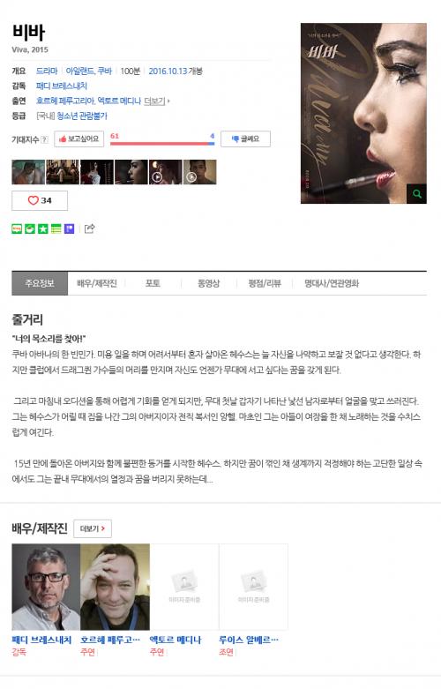Viewport: 441px width, 689px height.
Task: Play the fifth video thumbnail in the strip
Action: tap(165, 172)
